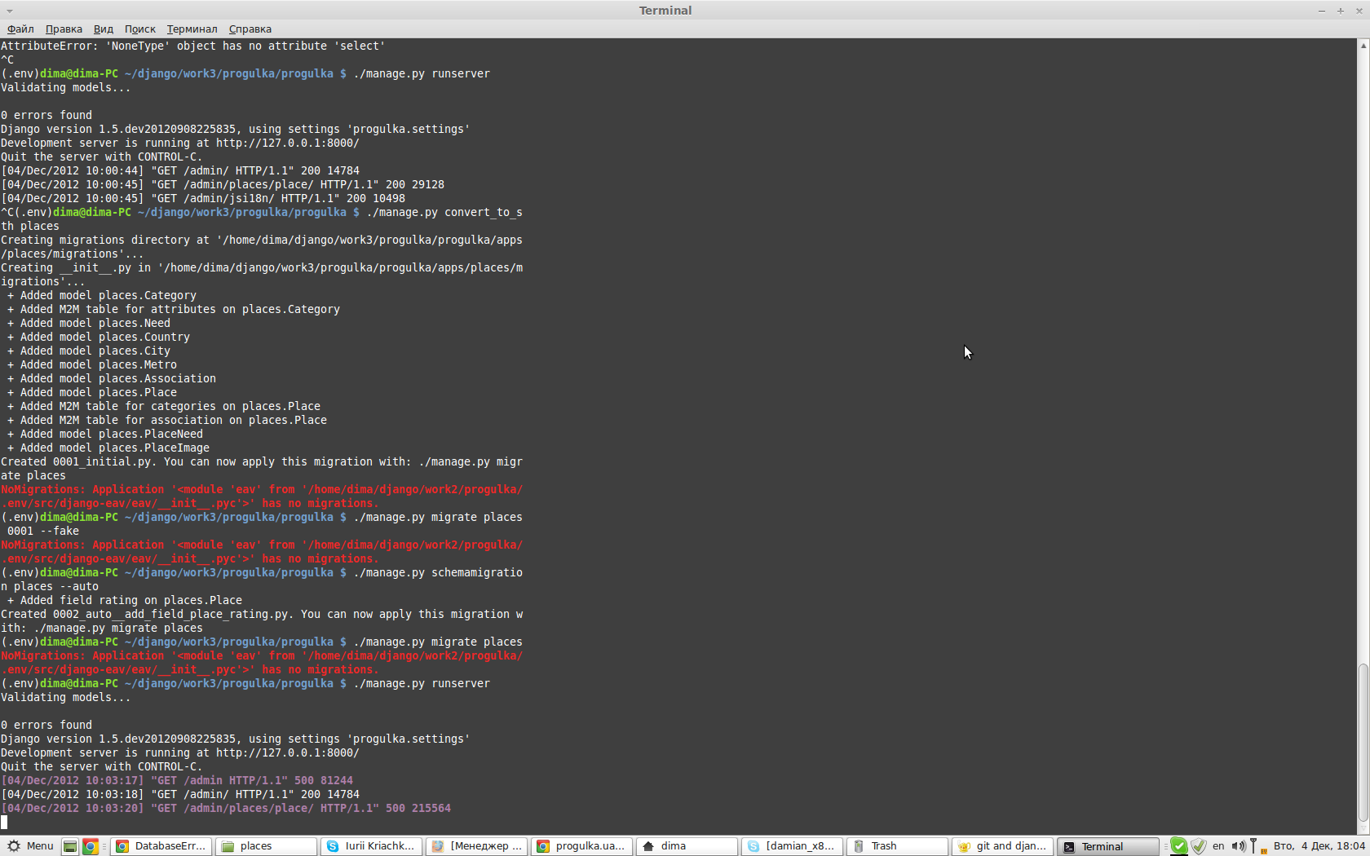1370x856 pixels.
Task: Open the update manager shield tray icon
Action: click(x=1198, y=846)
